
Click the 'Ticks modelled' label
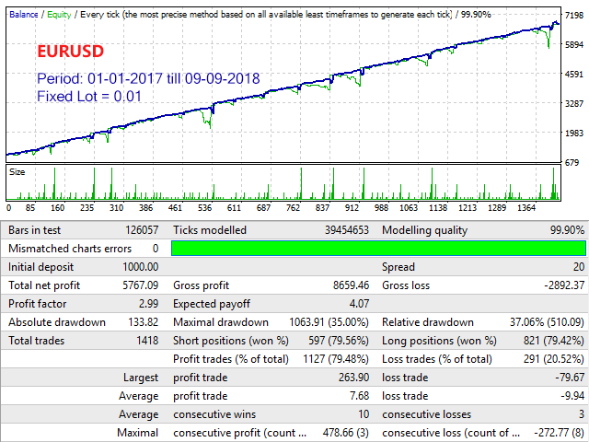coord(210,230)
